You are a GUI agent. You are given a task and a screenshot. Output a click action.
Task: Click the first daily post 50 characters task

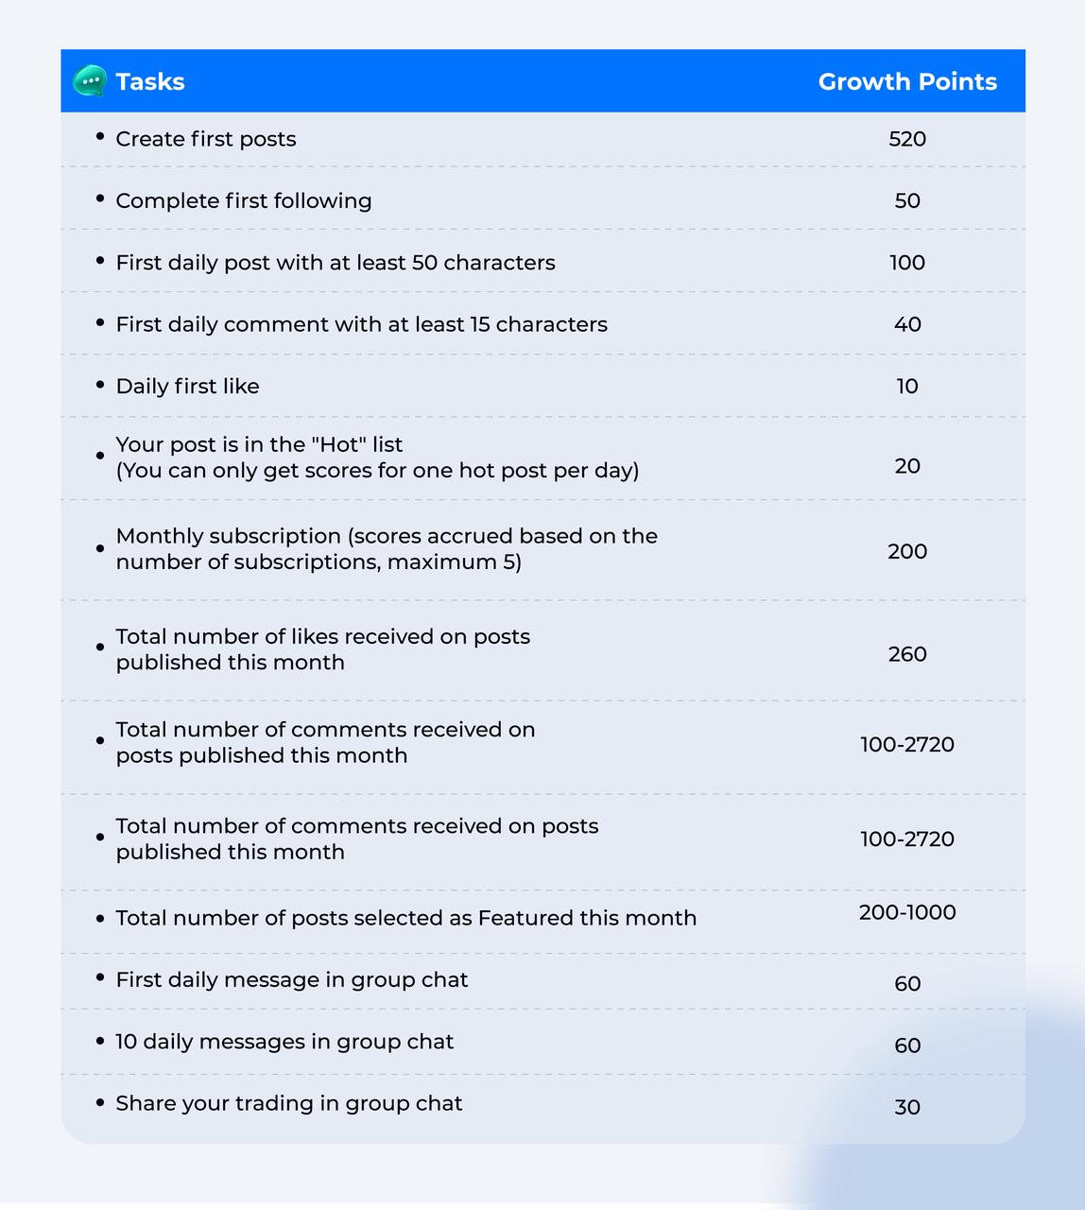pyautogui.click(x=335, y=263)
